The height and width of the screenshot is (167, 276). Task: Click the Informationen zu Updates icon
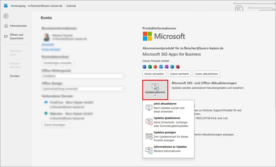point(149,150)
